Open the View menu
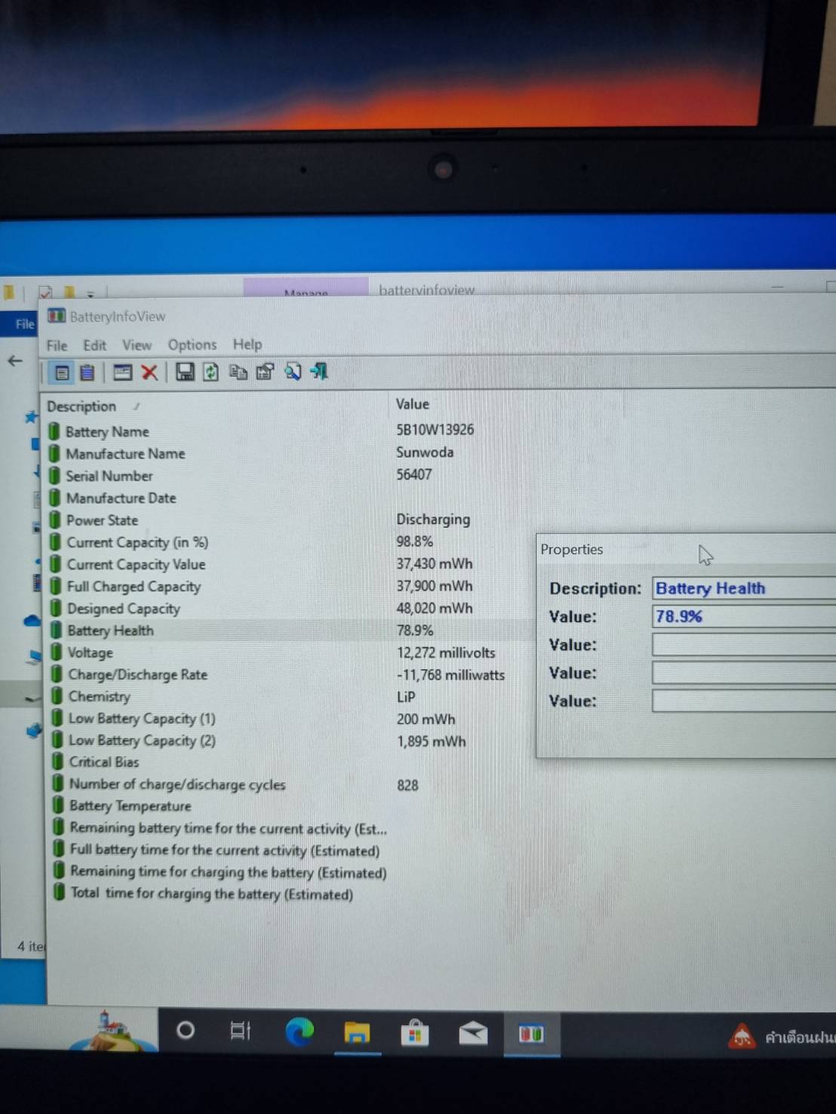 (x=137, y=345)
